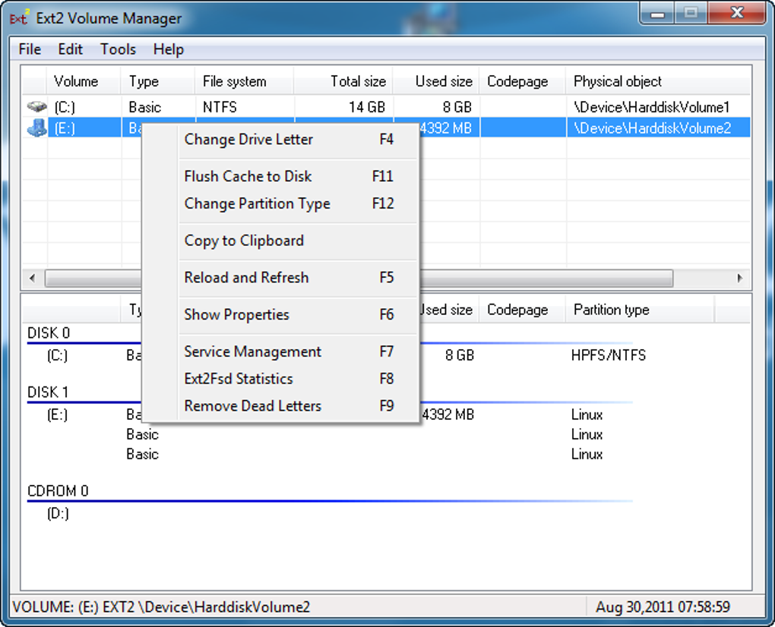Select (E:) under DISK 1
Viewport: 775px width, 627px height.
pyautogui.click(x=57, y=414)
